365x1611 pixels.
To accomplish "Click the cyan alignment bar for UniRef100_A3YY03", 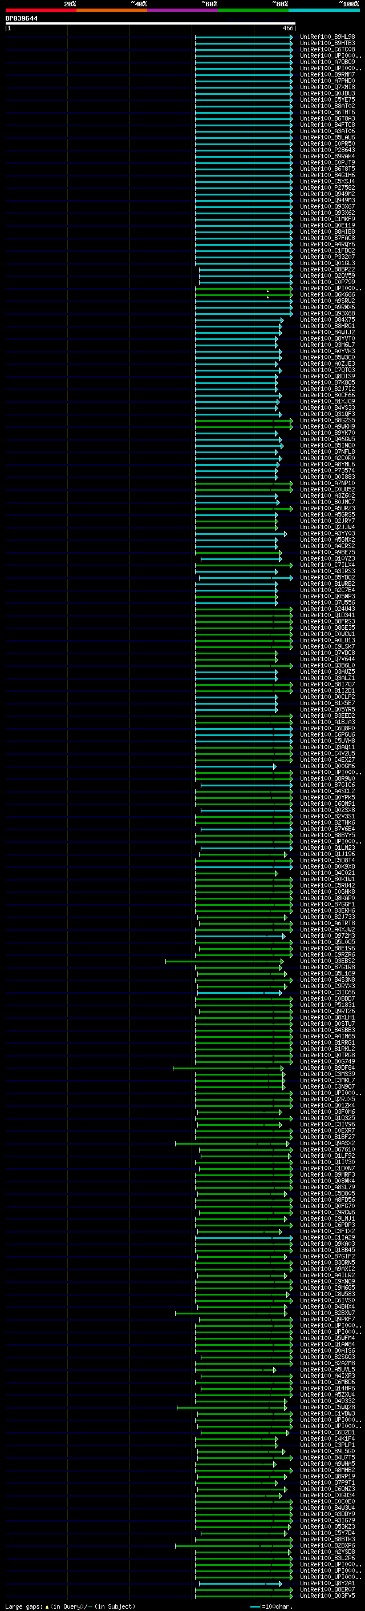I will coord(241,533).
